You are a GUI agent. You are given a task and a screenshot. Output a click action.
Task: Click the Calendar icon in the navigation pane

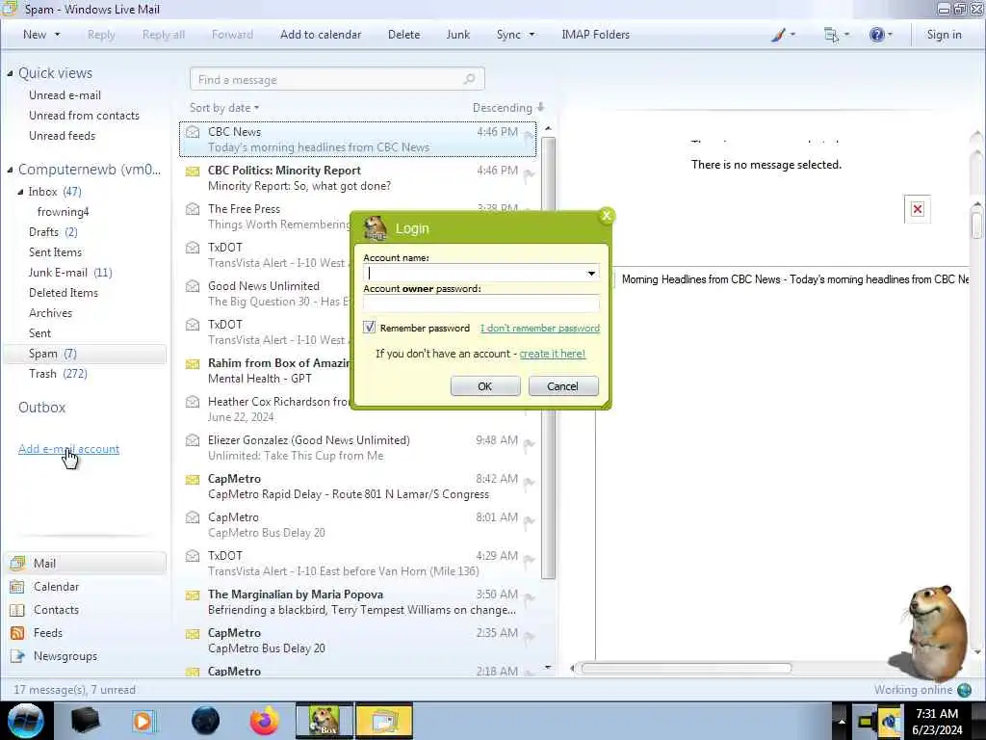pos(17,587)
